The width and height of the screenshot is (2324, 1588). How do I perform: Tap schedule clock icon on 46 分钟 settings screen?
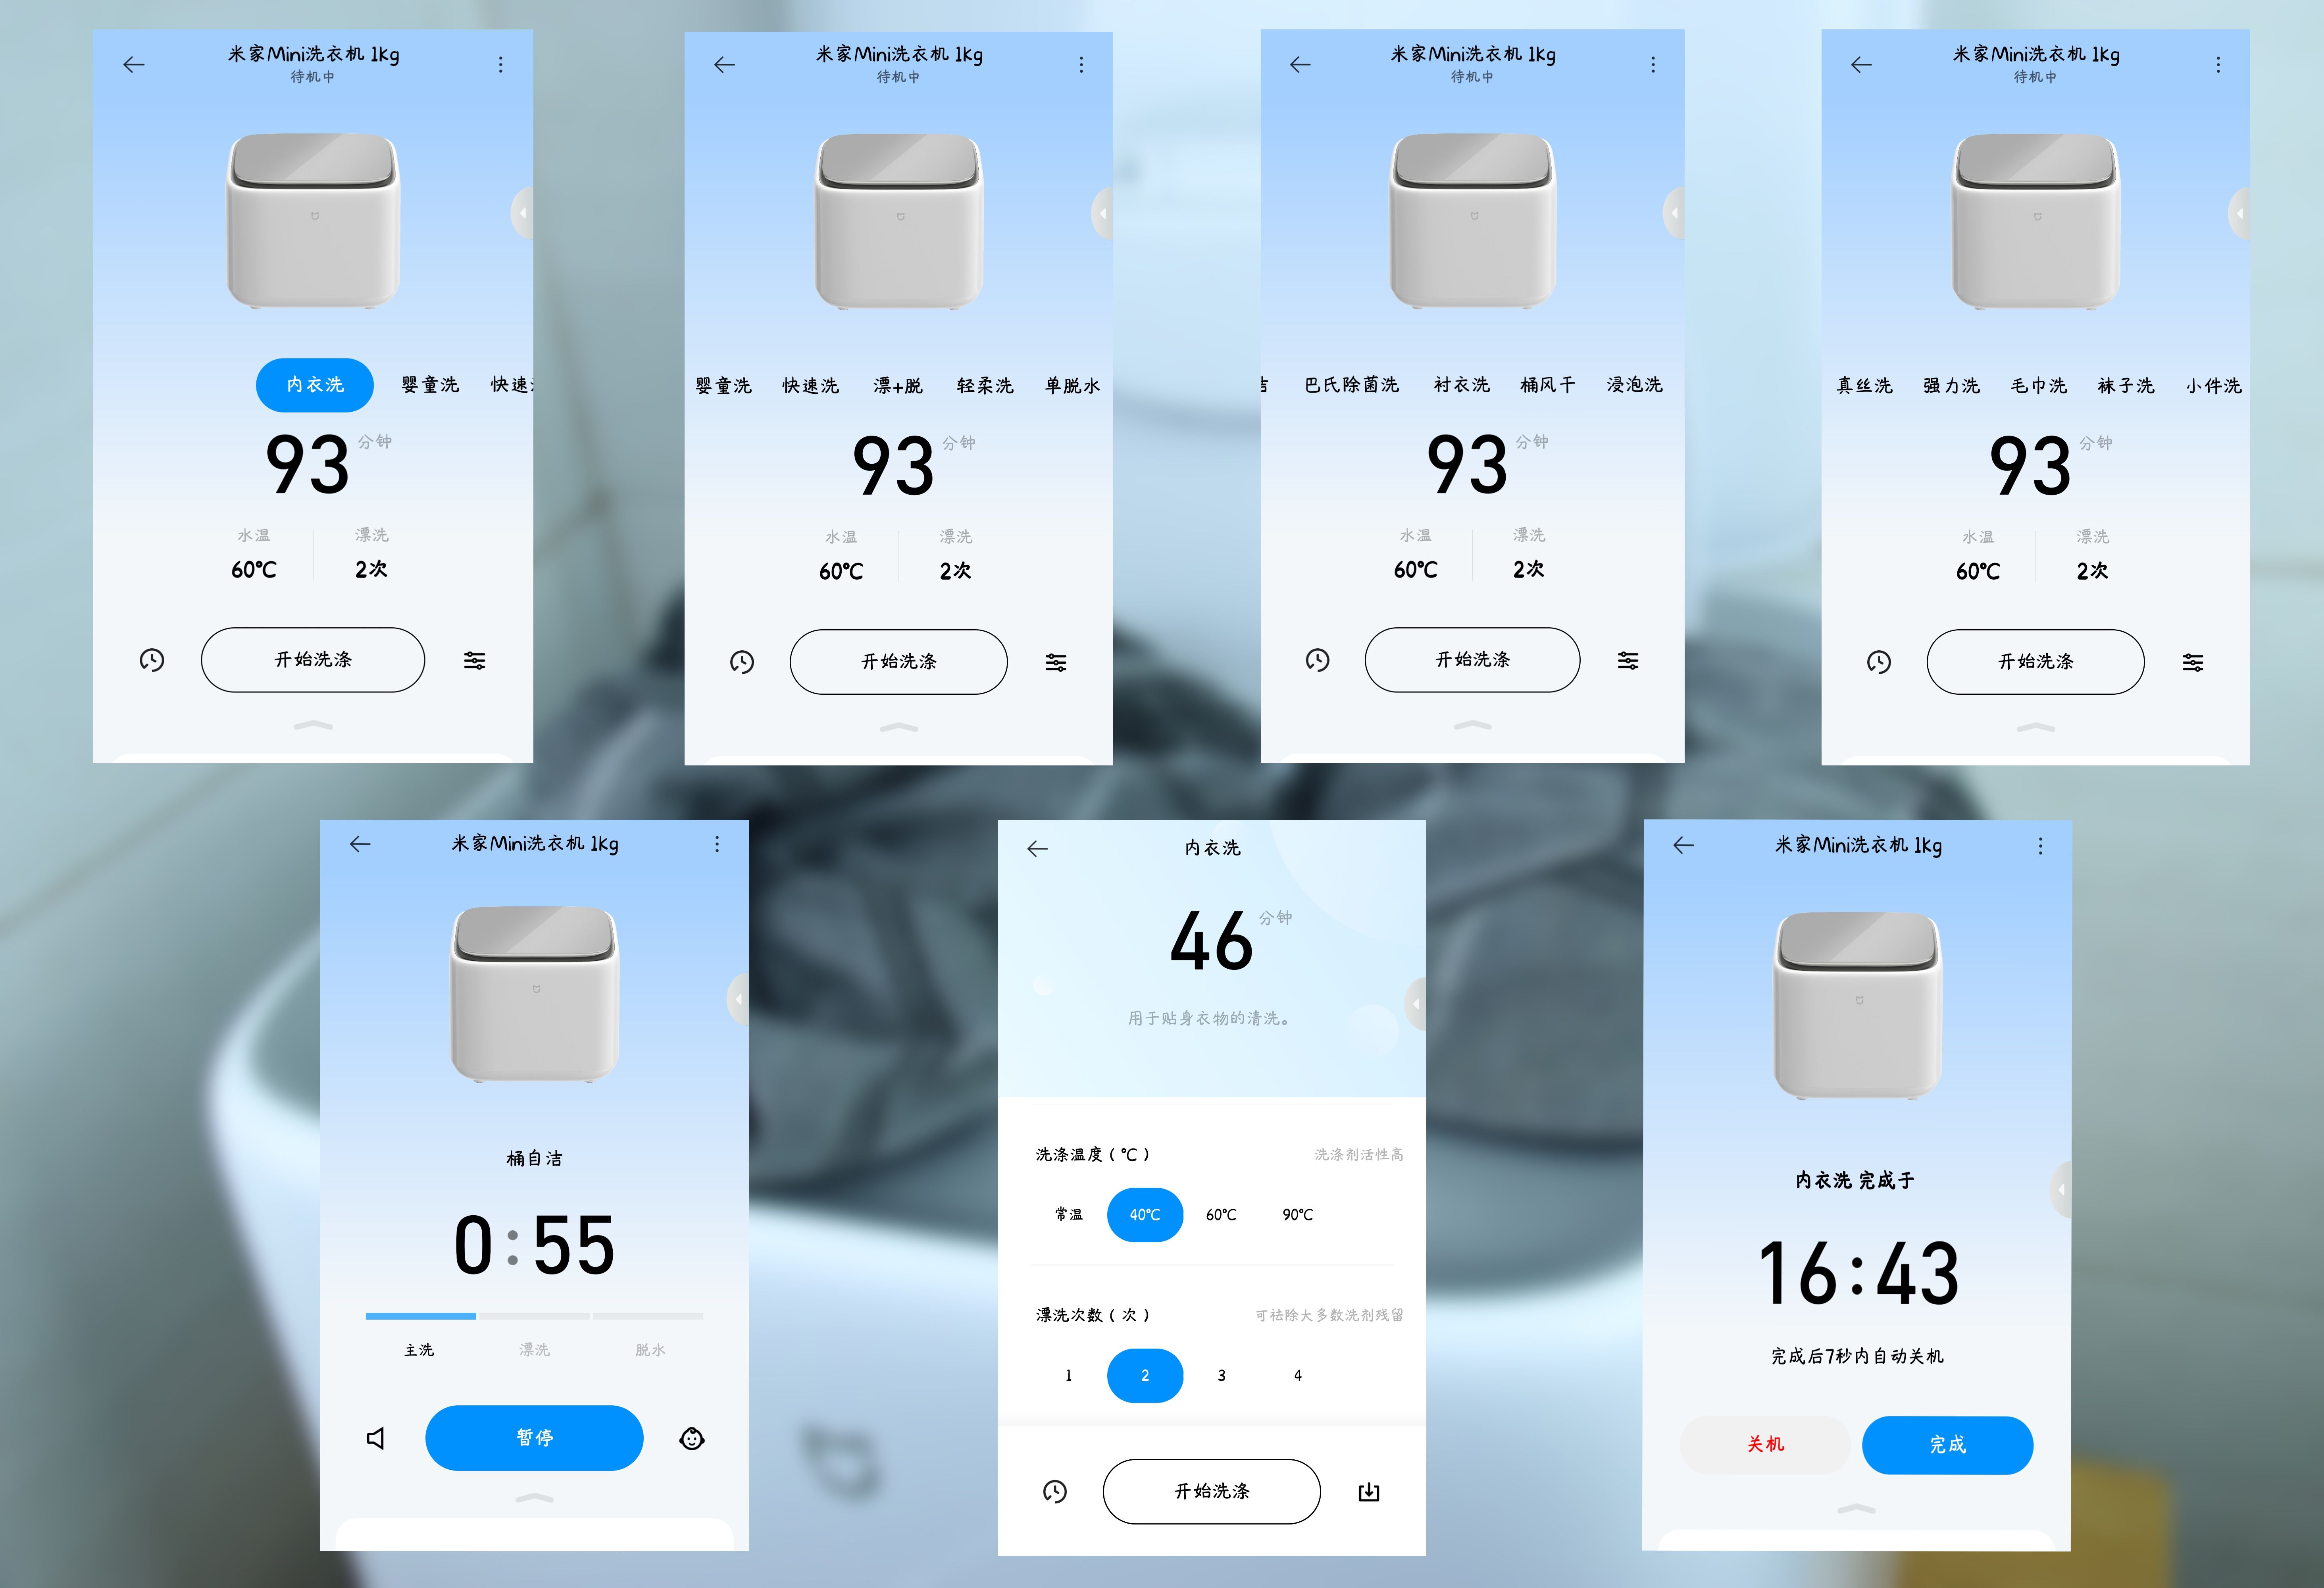[1055, 1492]
